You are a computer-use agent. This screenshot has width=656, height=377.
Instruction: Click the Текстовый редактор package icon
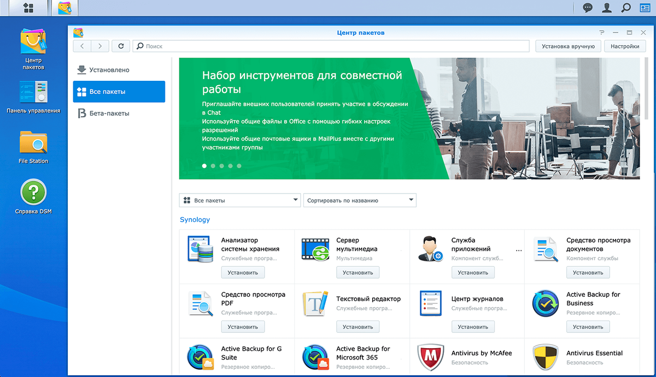[x=315, y=304]
